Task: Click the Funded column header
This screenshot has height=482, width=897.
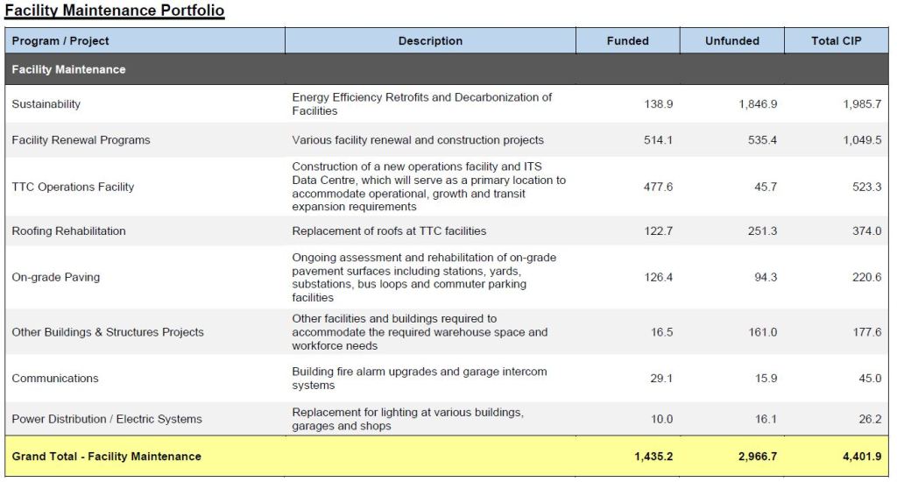Action: (627, 41)
